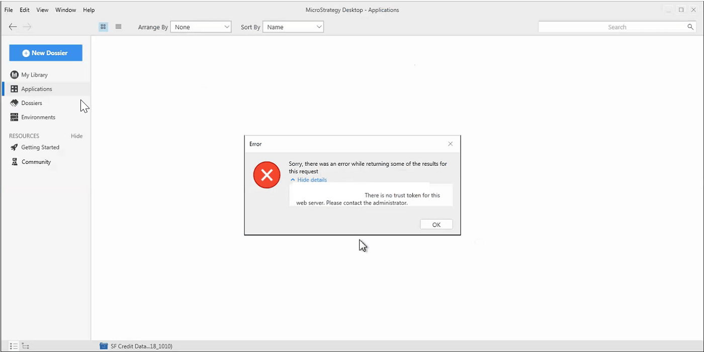Collapse error details with Hide details
The width and height of the screenshot is (704, 352).
(311, 180)
